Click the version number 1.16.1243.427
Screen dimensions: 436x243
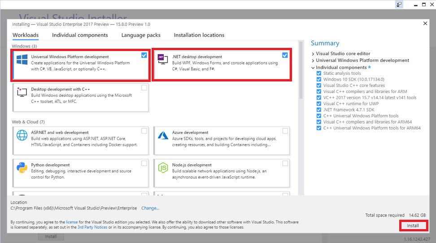pyautogui.click(x=417, y=239)
